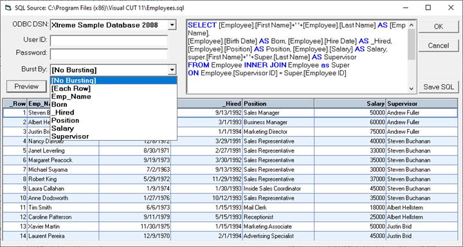Viewport: 463px width, 247px height.
Task: Select [No Bursting] in the dropdown list
Action: coord(114,80)
